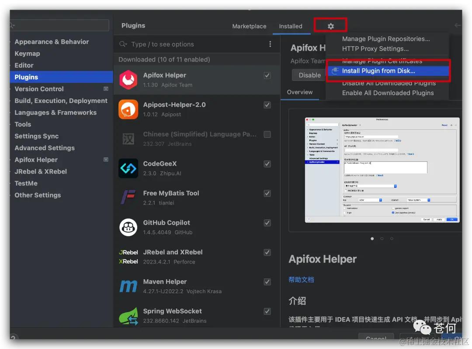Click the Spring WebSocket plugin icon

click(x=128, y=316)
